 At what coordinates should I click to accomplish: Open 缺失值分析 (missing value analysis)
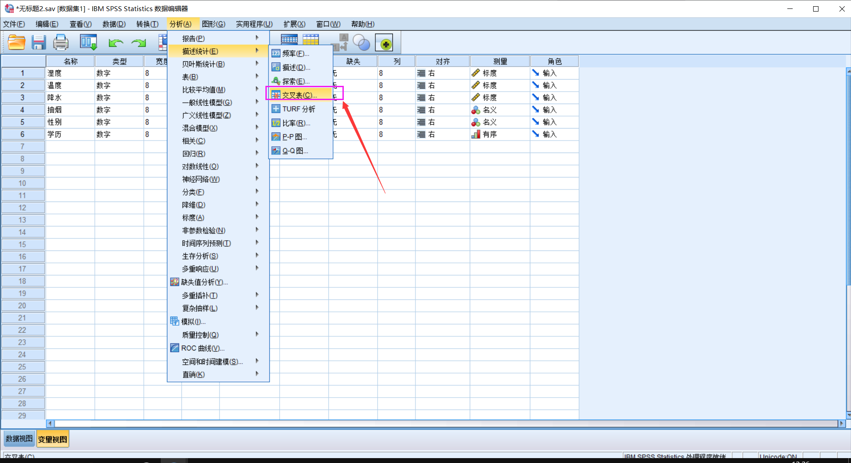coord(218,282)
